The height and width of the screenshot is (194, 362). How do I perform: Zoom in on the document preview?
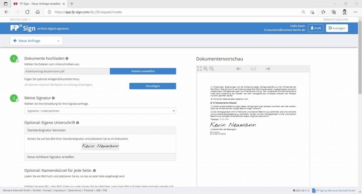tap(205, 69)
